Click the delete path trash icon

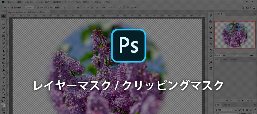pyautogui.click(x=252, y=101)
